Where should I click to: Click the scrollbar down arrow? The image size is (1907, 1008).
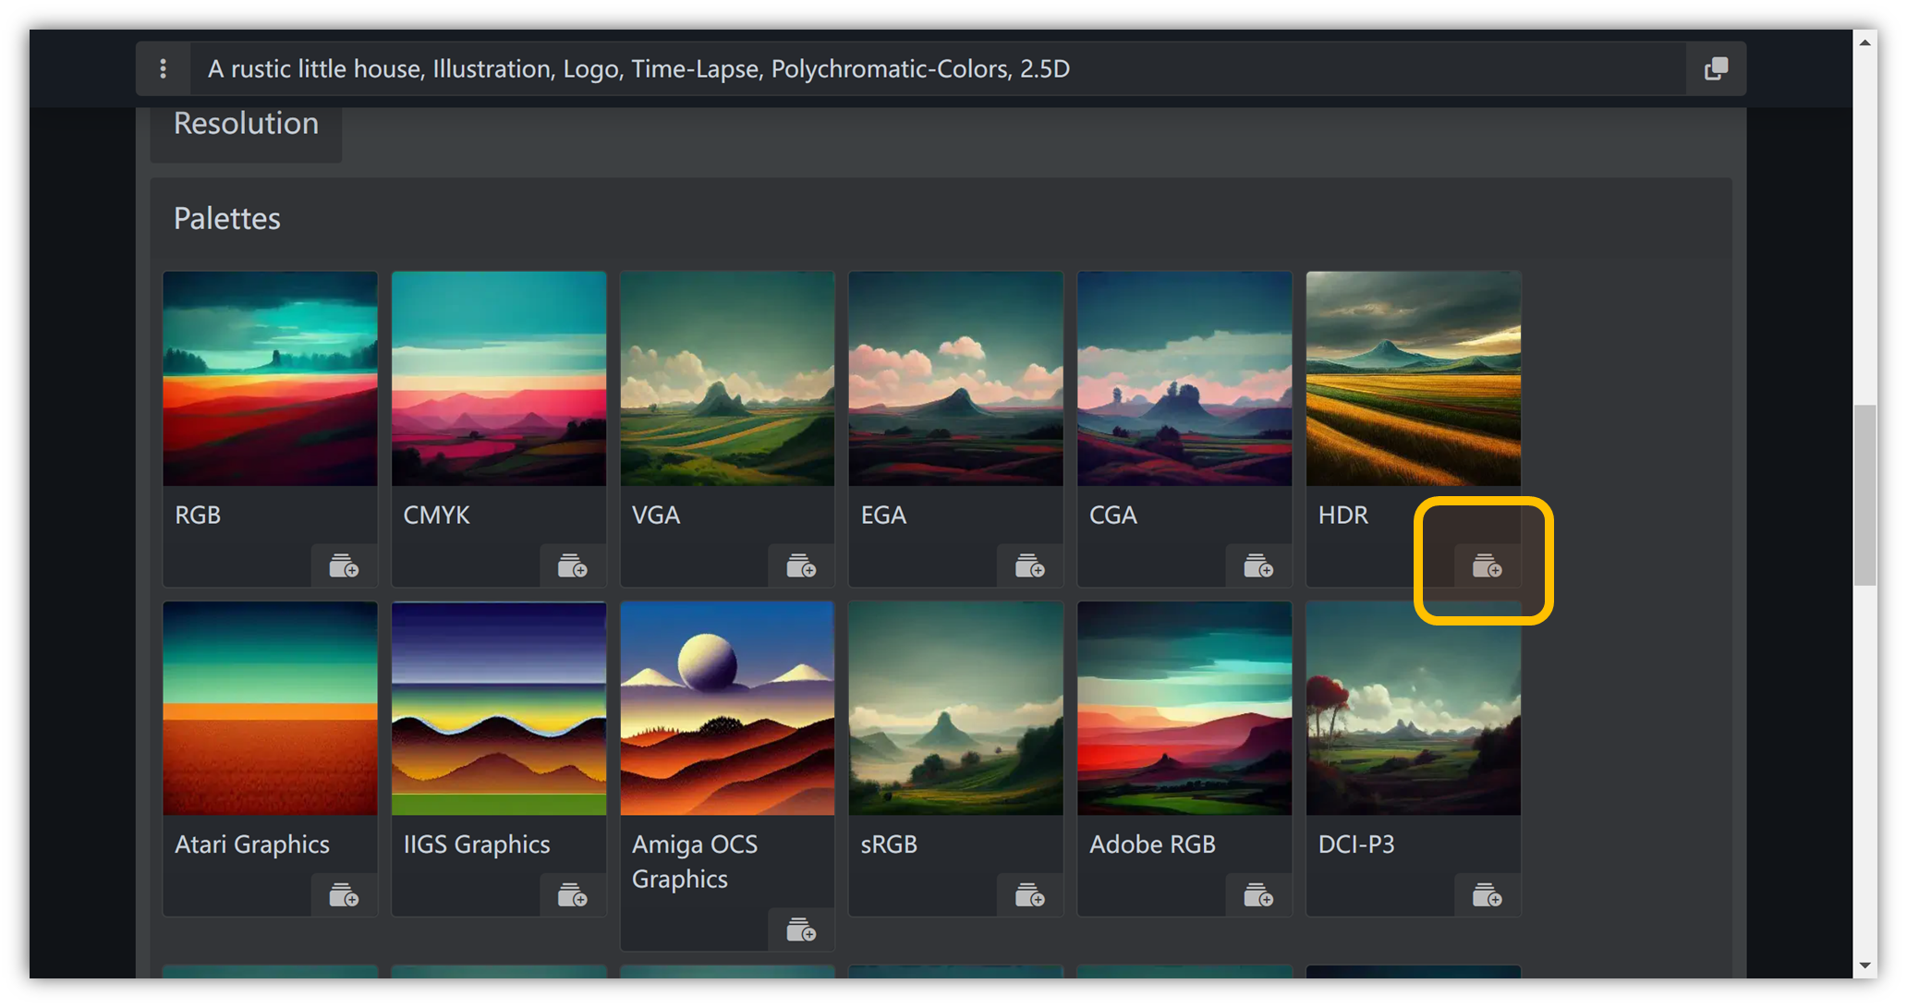1864,965
